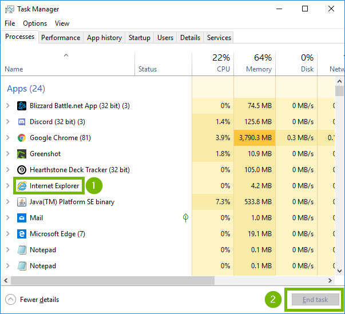
Task: Click the horizontal scrollbar thumb
Action: [113, 281]
